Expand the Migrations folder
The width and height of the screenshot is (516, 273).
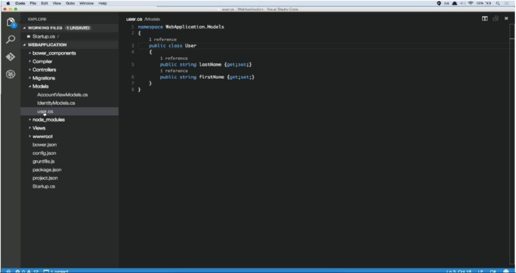point(30,78)
